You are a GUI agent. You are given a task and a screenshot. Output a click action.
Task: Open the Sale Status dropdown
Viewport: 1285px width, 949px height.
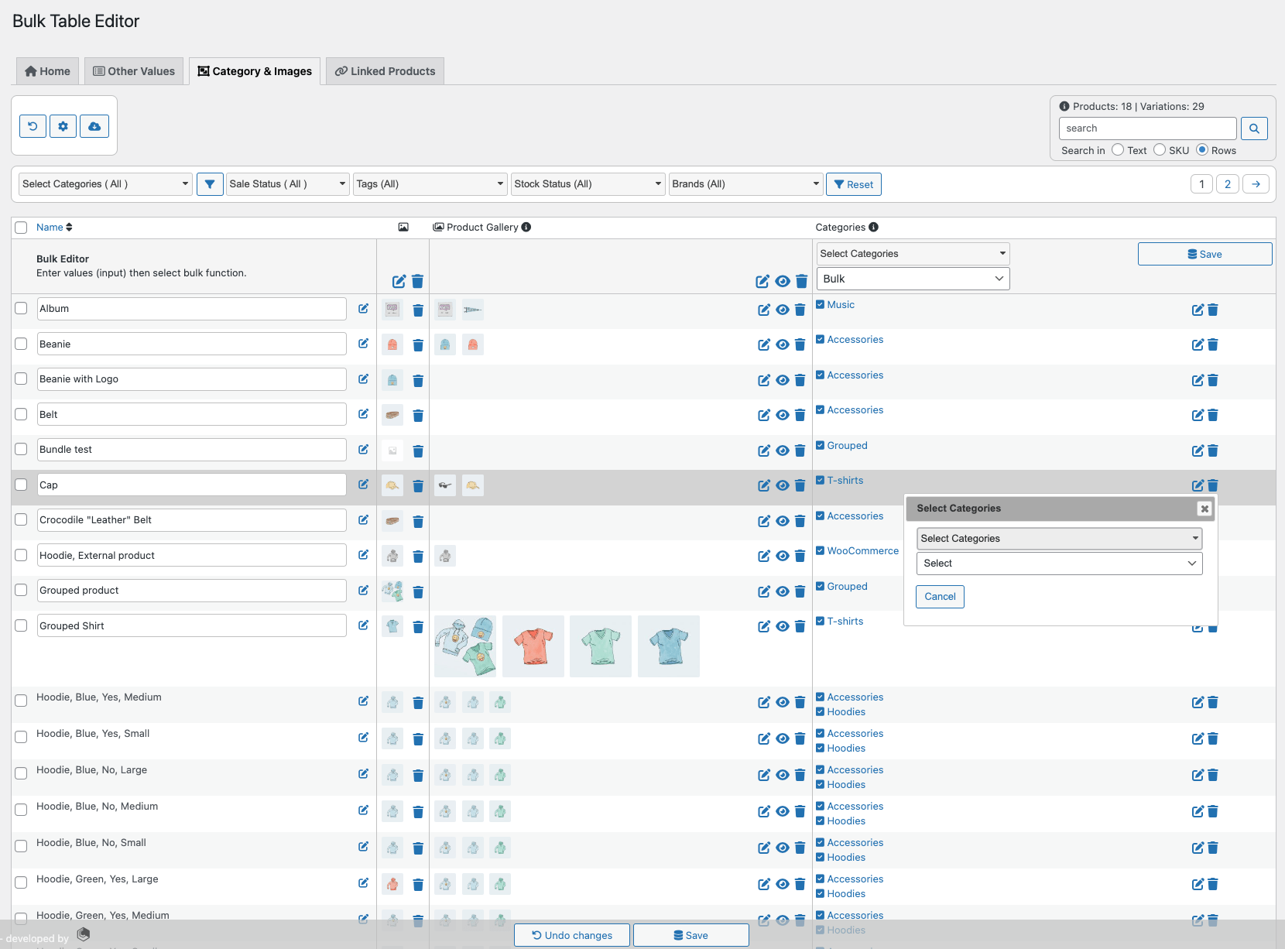287,183
